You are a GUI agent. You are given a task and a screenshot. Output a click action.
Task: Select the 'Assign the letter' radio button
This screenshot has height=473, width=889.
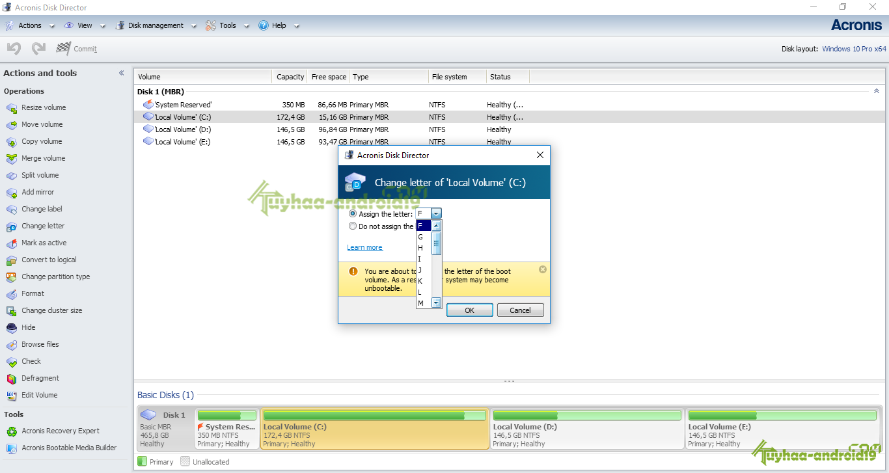[353, 213]
